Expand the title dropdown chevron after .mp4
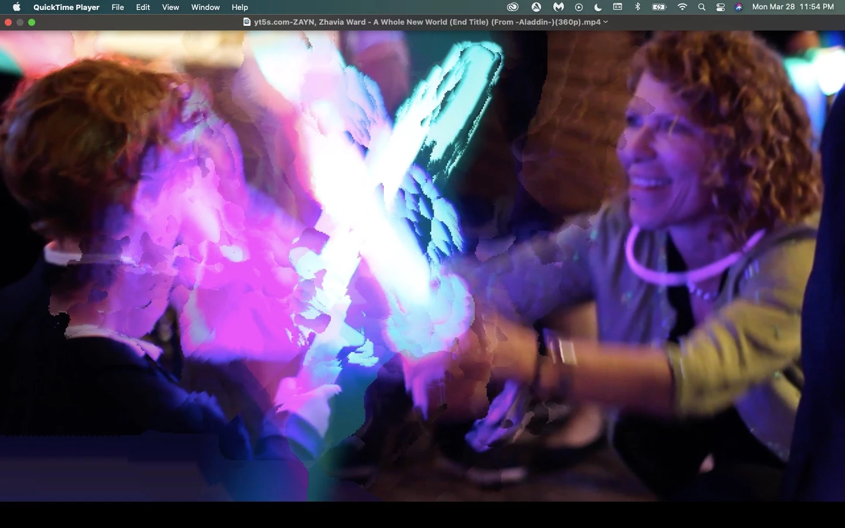 point(606,22)
